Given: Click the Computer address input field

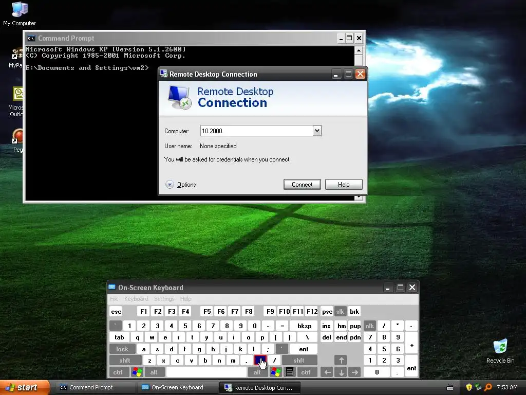Looking at the screenshot, I should coord(257,131).
